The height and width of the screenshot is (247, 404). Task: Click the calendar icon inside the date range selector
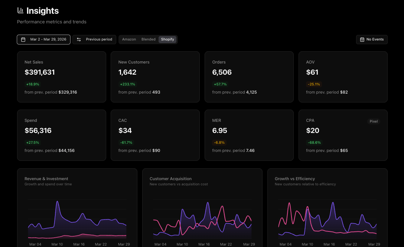point(24,39)
